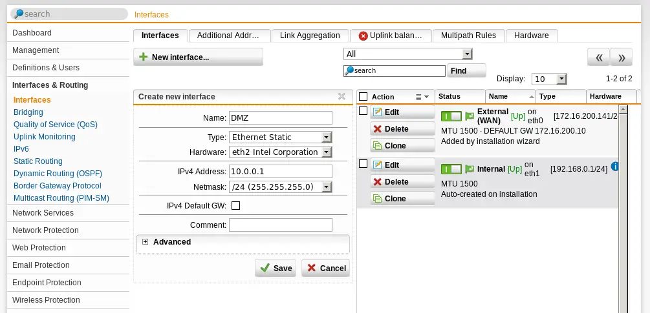Switch to the Link Aggregation tab

[310, 35]
